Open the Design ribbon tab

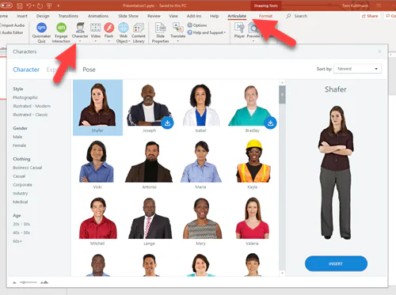[43, 16]
